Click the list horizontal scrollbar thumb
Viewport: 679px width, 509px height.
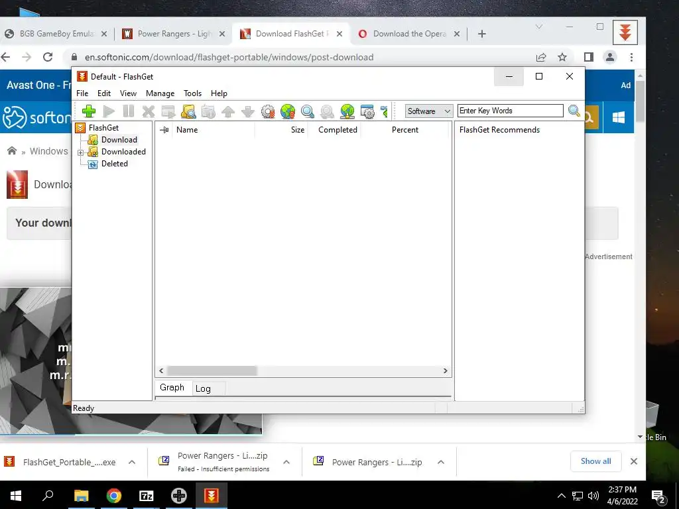pyautogui.click(x=212, y=371)
